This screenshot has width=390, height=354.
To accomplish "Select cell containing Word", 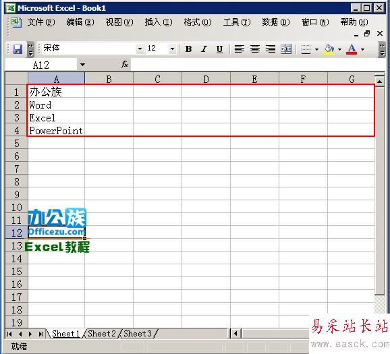I will tap(56, 105).
